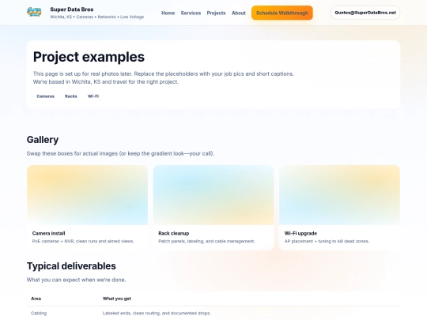Click the Super Data Bros site title
427x320 pixels.
(72, 9)
